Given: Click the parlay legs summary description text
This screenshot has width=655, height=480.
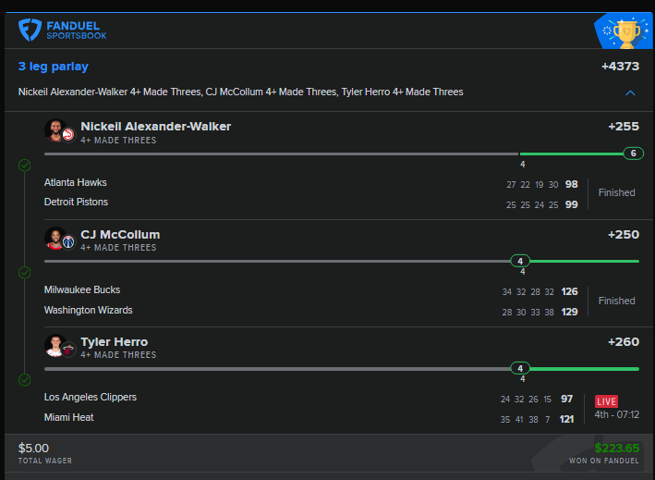Looking at the screenshot, I should point(240,92).
